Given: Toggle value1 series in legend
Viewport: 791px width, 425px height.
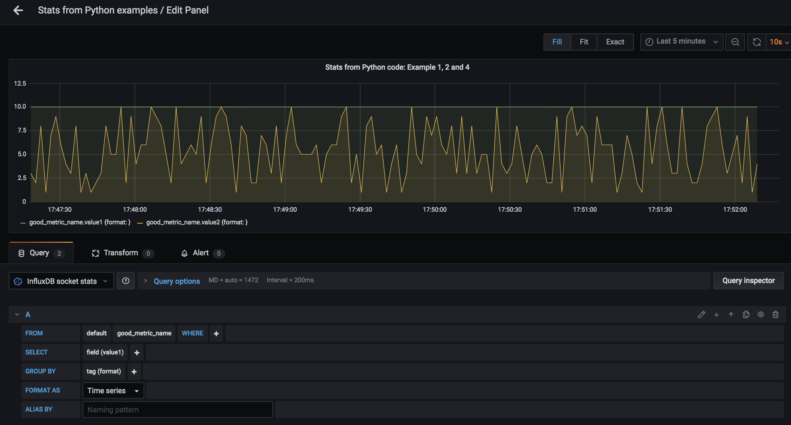Looking at the screenshot, I should [80, 222].
